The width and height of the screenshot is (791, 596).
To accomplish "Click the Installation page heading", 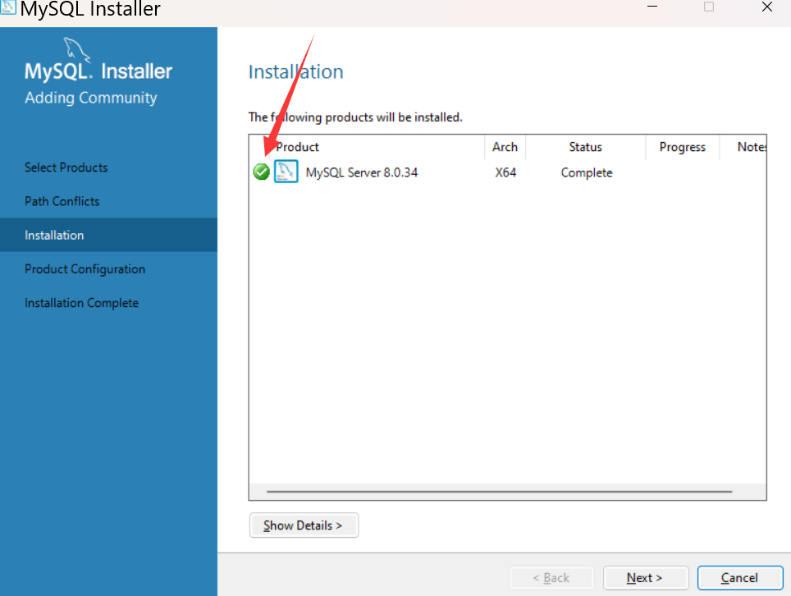I will tap(296, 72).
